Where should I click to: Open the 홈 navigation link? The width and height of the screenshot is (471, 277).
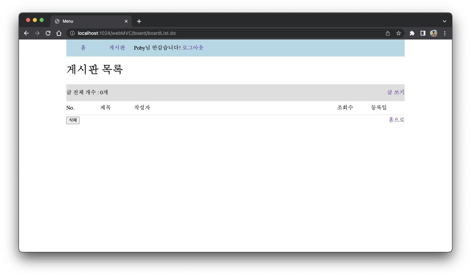83,48
